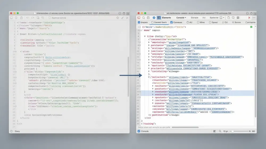Expand the acollope node
This screenshot has width=266, height=149.
(x=149, y=48)
